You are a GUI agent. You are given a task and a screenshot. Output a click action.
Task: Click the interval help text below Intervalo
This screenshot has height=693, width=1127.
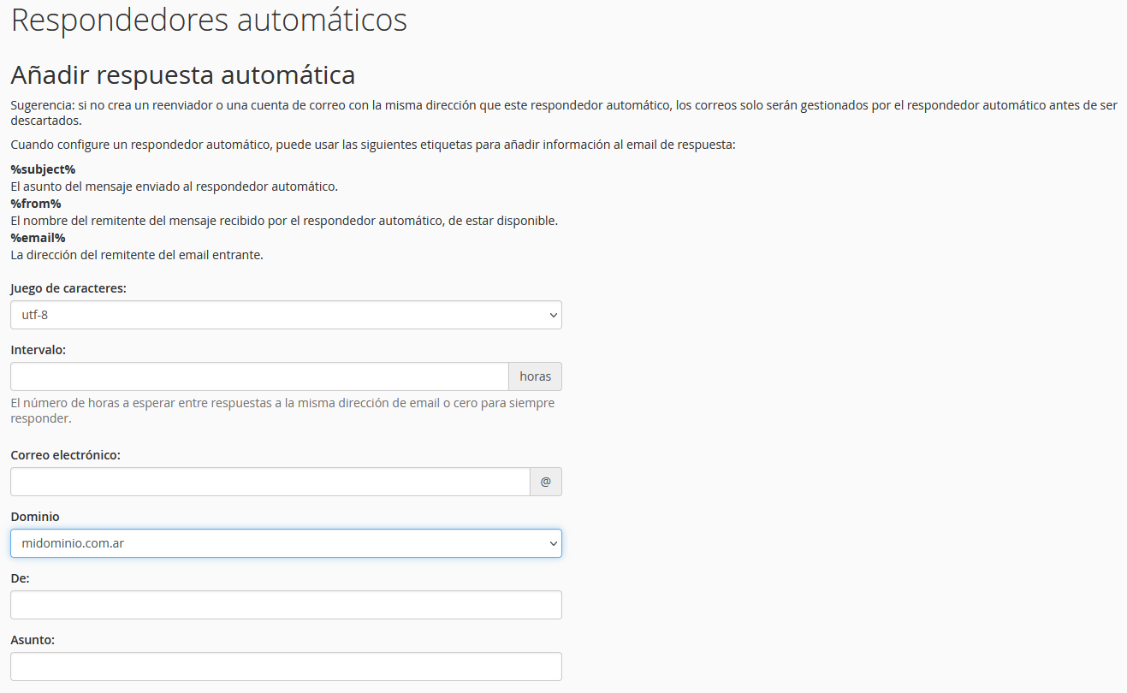(282, 411)
